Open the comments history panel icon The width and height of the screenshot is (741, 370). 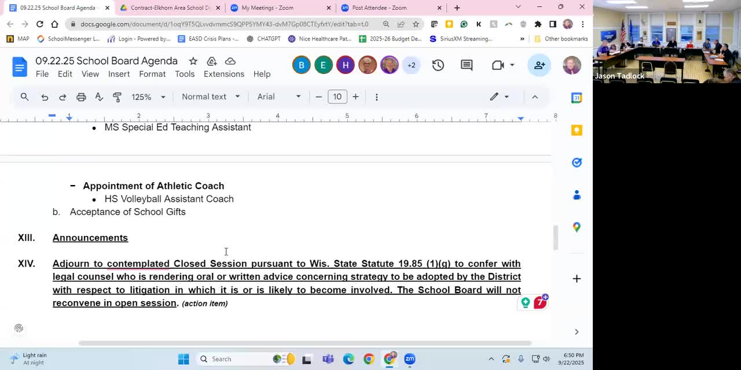[x=467, y=65]
